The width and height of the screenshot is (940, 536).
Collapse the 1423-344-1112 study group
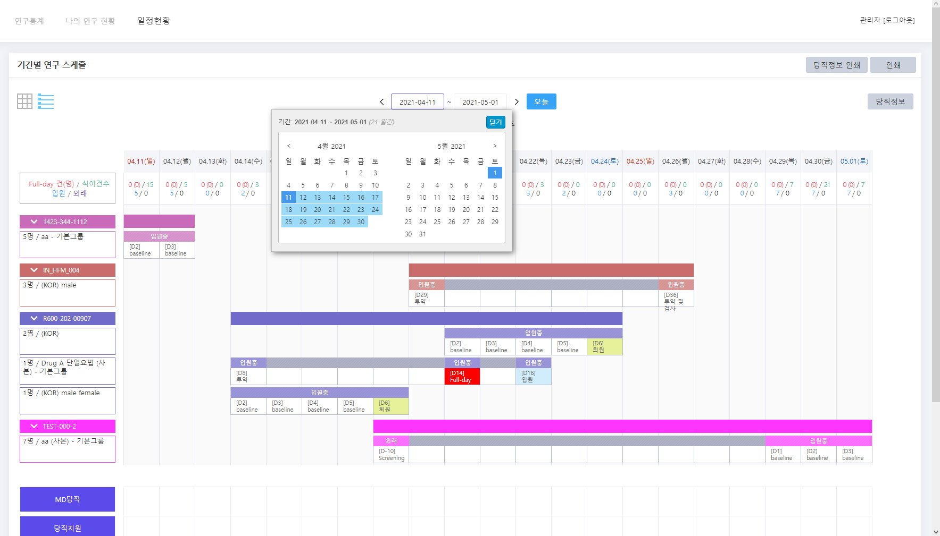[34, 222]
